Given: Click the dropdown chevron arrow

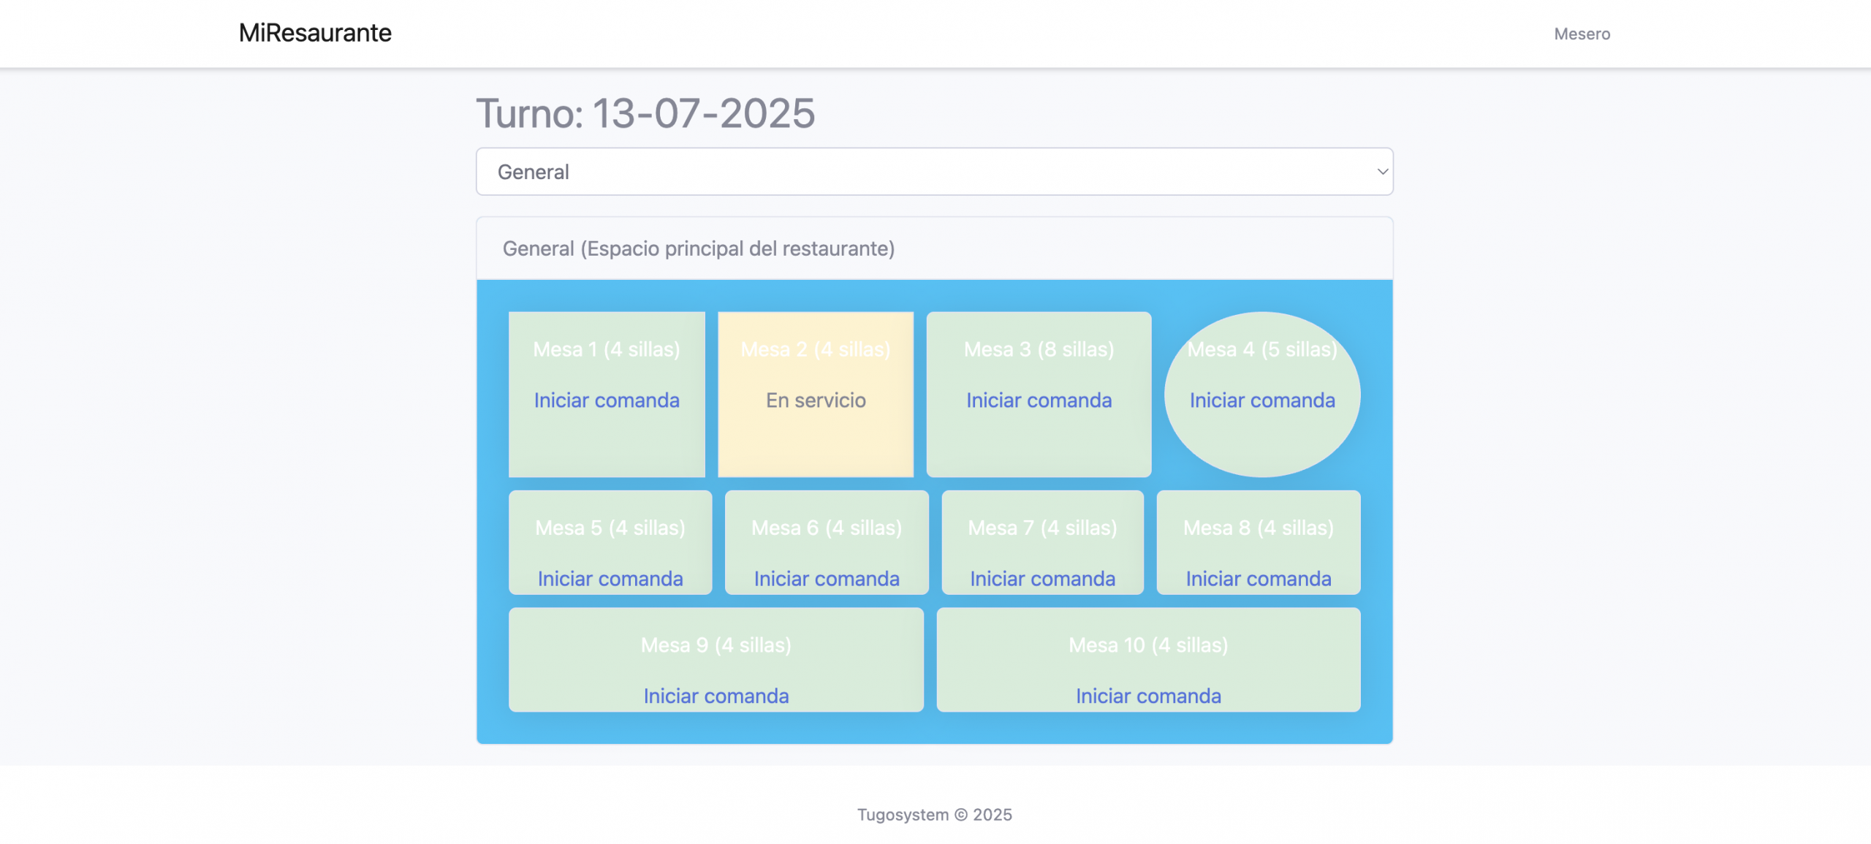Looking at the screenshot, I should click(x=1381, y=172).
